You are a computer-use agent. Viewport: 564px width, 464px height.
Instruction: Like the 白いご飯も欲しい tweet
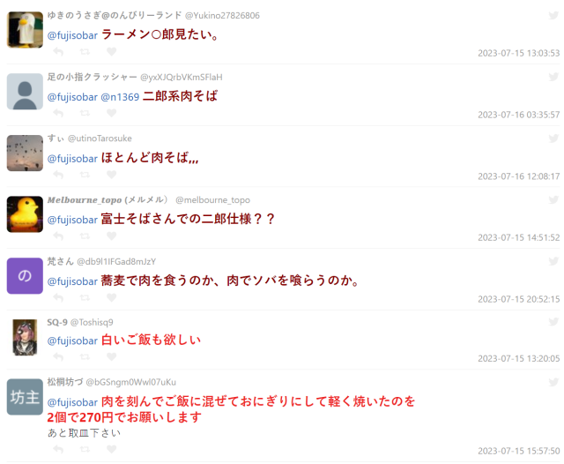coord(112,356)
